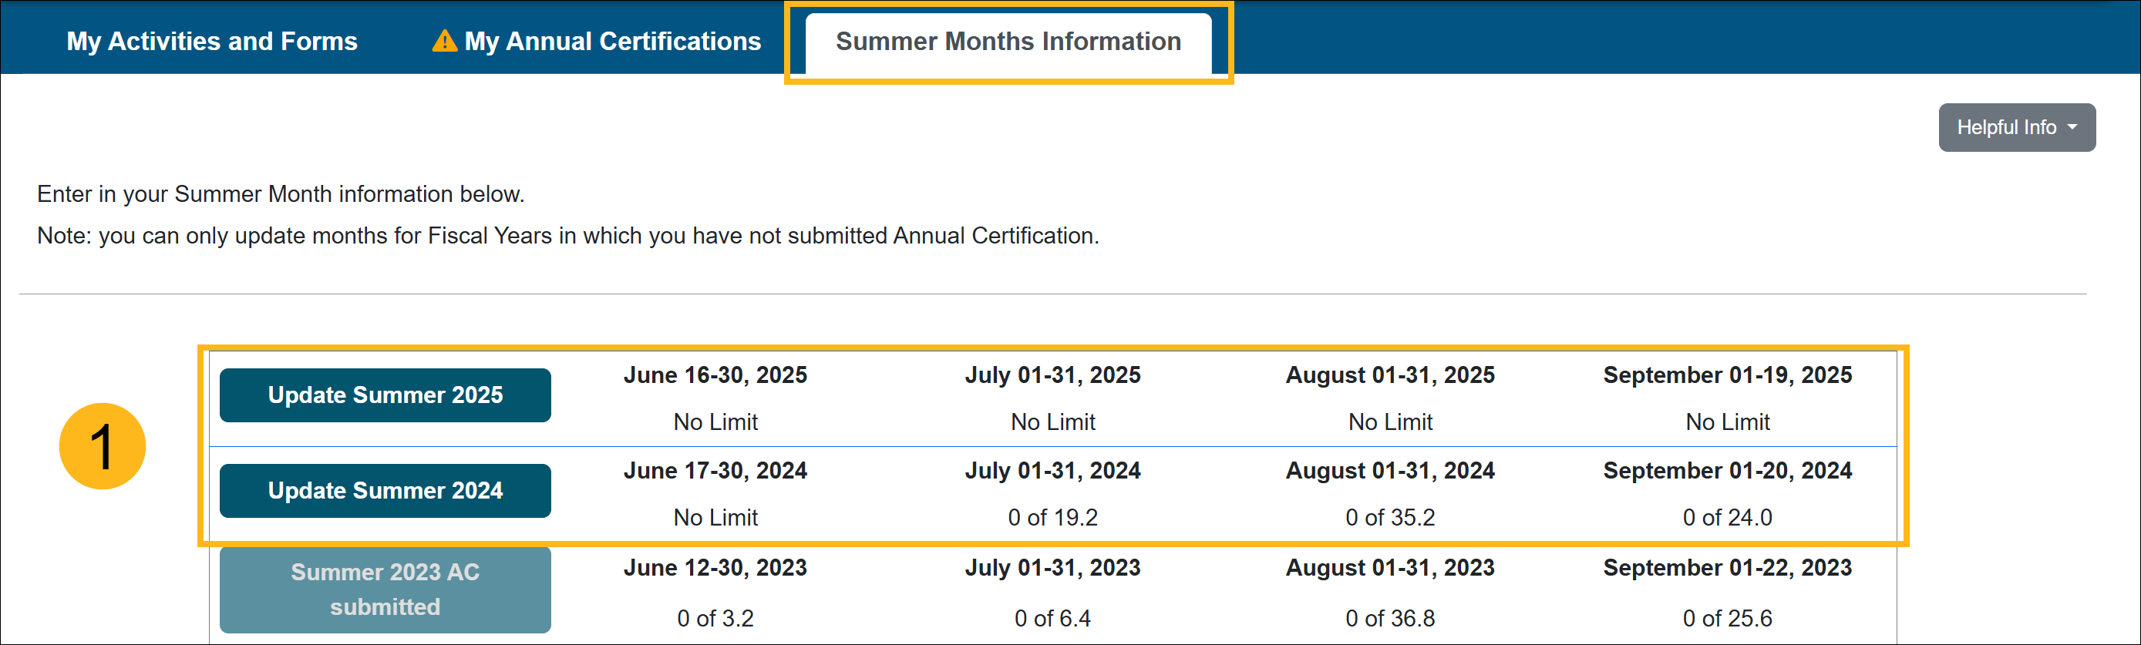Click the yellow number 1 circle marker
Viewport: 2141px width, 645px height.
tap(103, 446)
